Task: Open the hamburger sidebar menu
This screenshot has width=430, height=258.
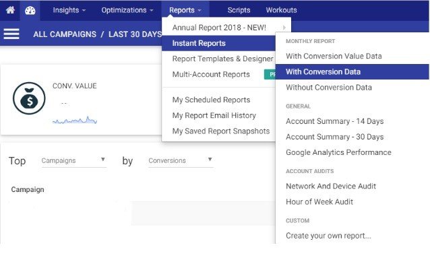Action: click(x=11, y=34)
